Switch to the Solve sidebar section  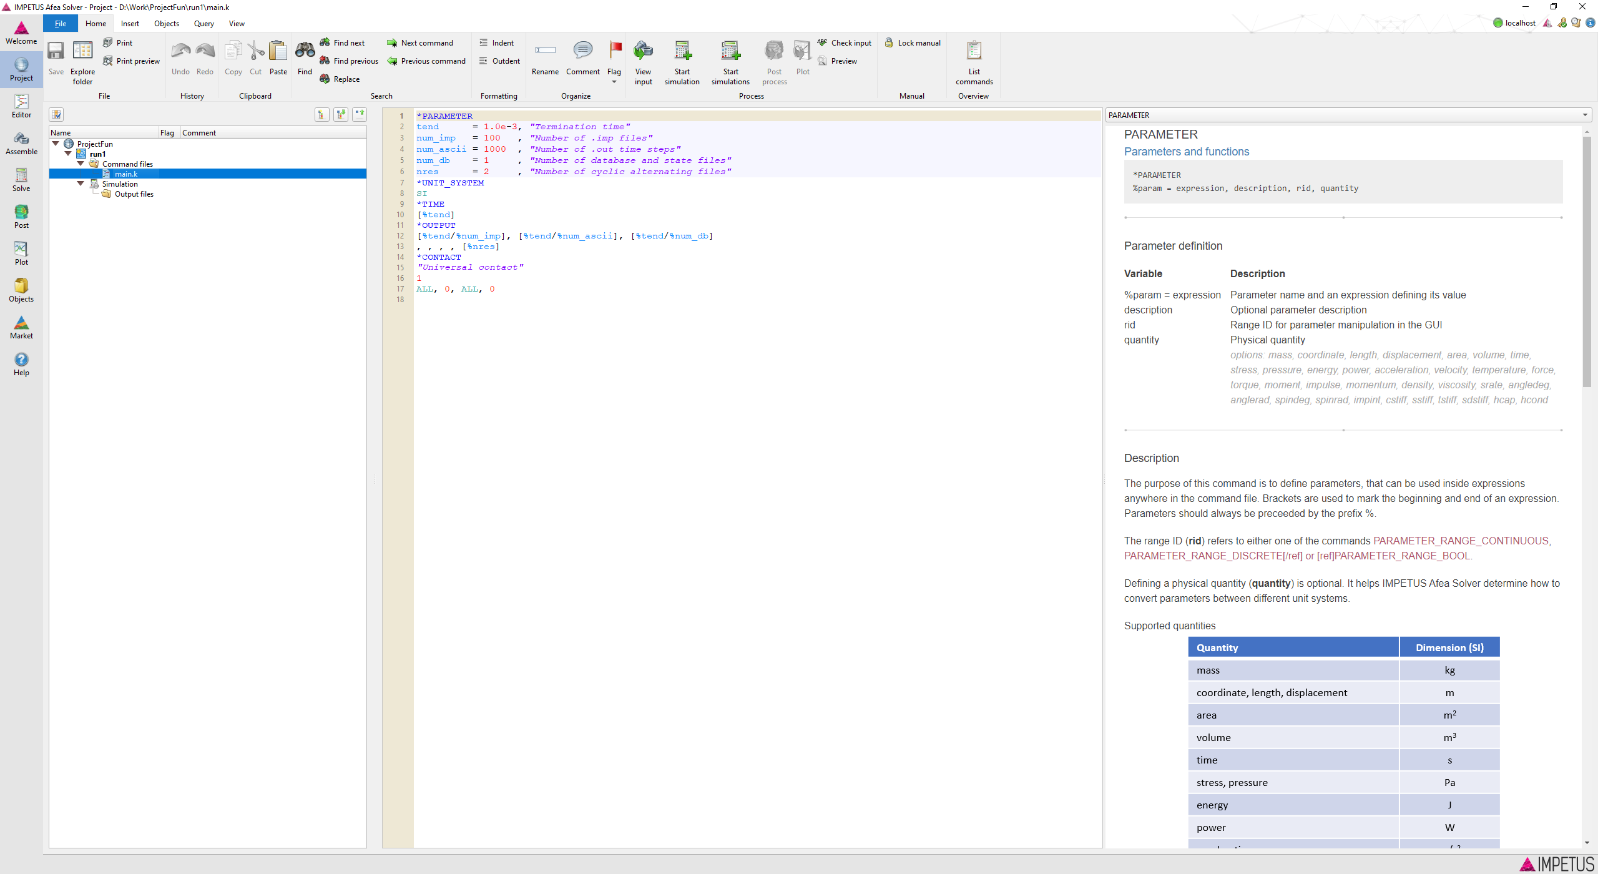(21, 180)
